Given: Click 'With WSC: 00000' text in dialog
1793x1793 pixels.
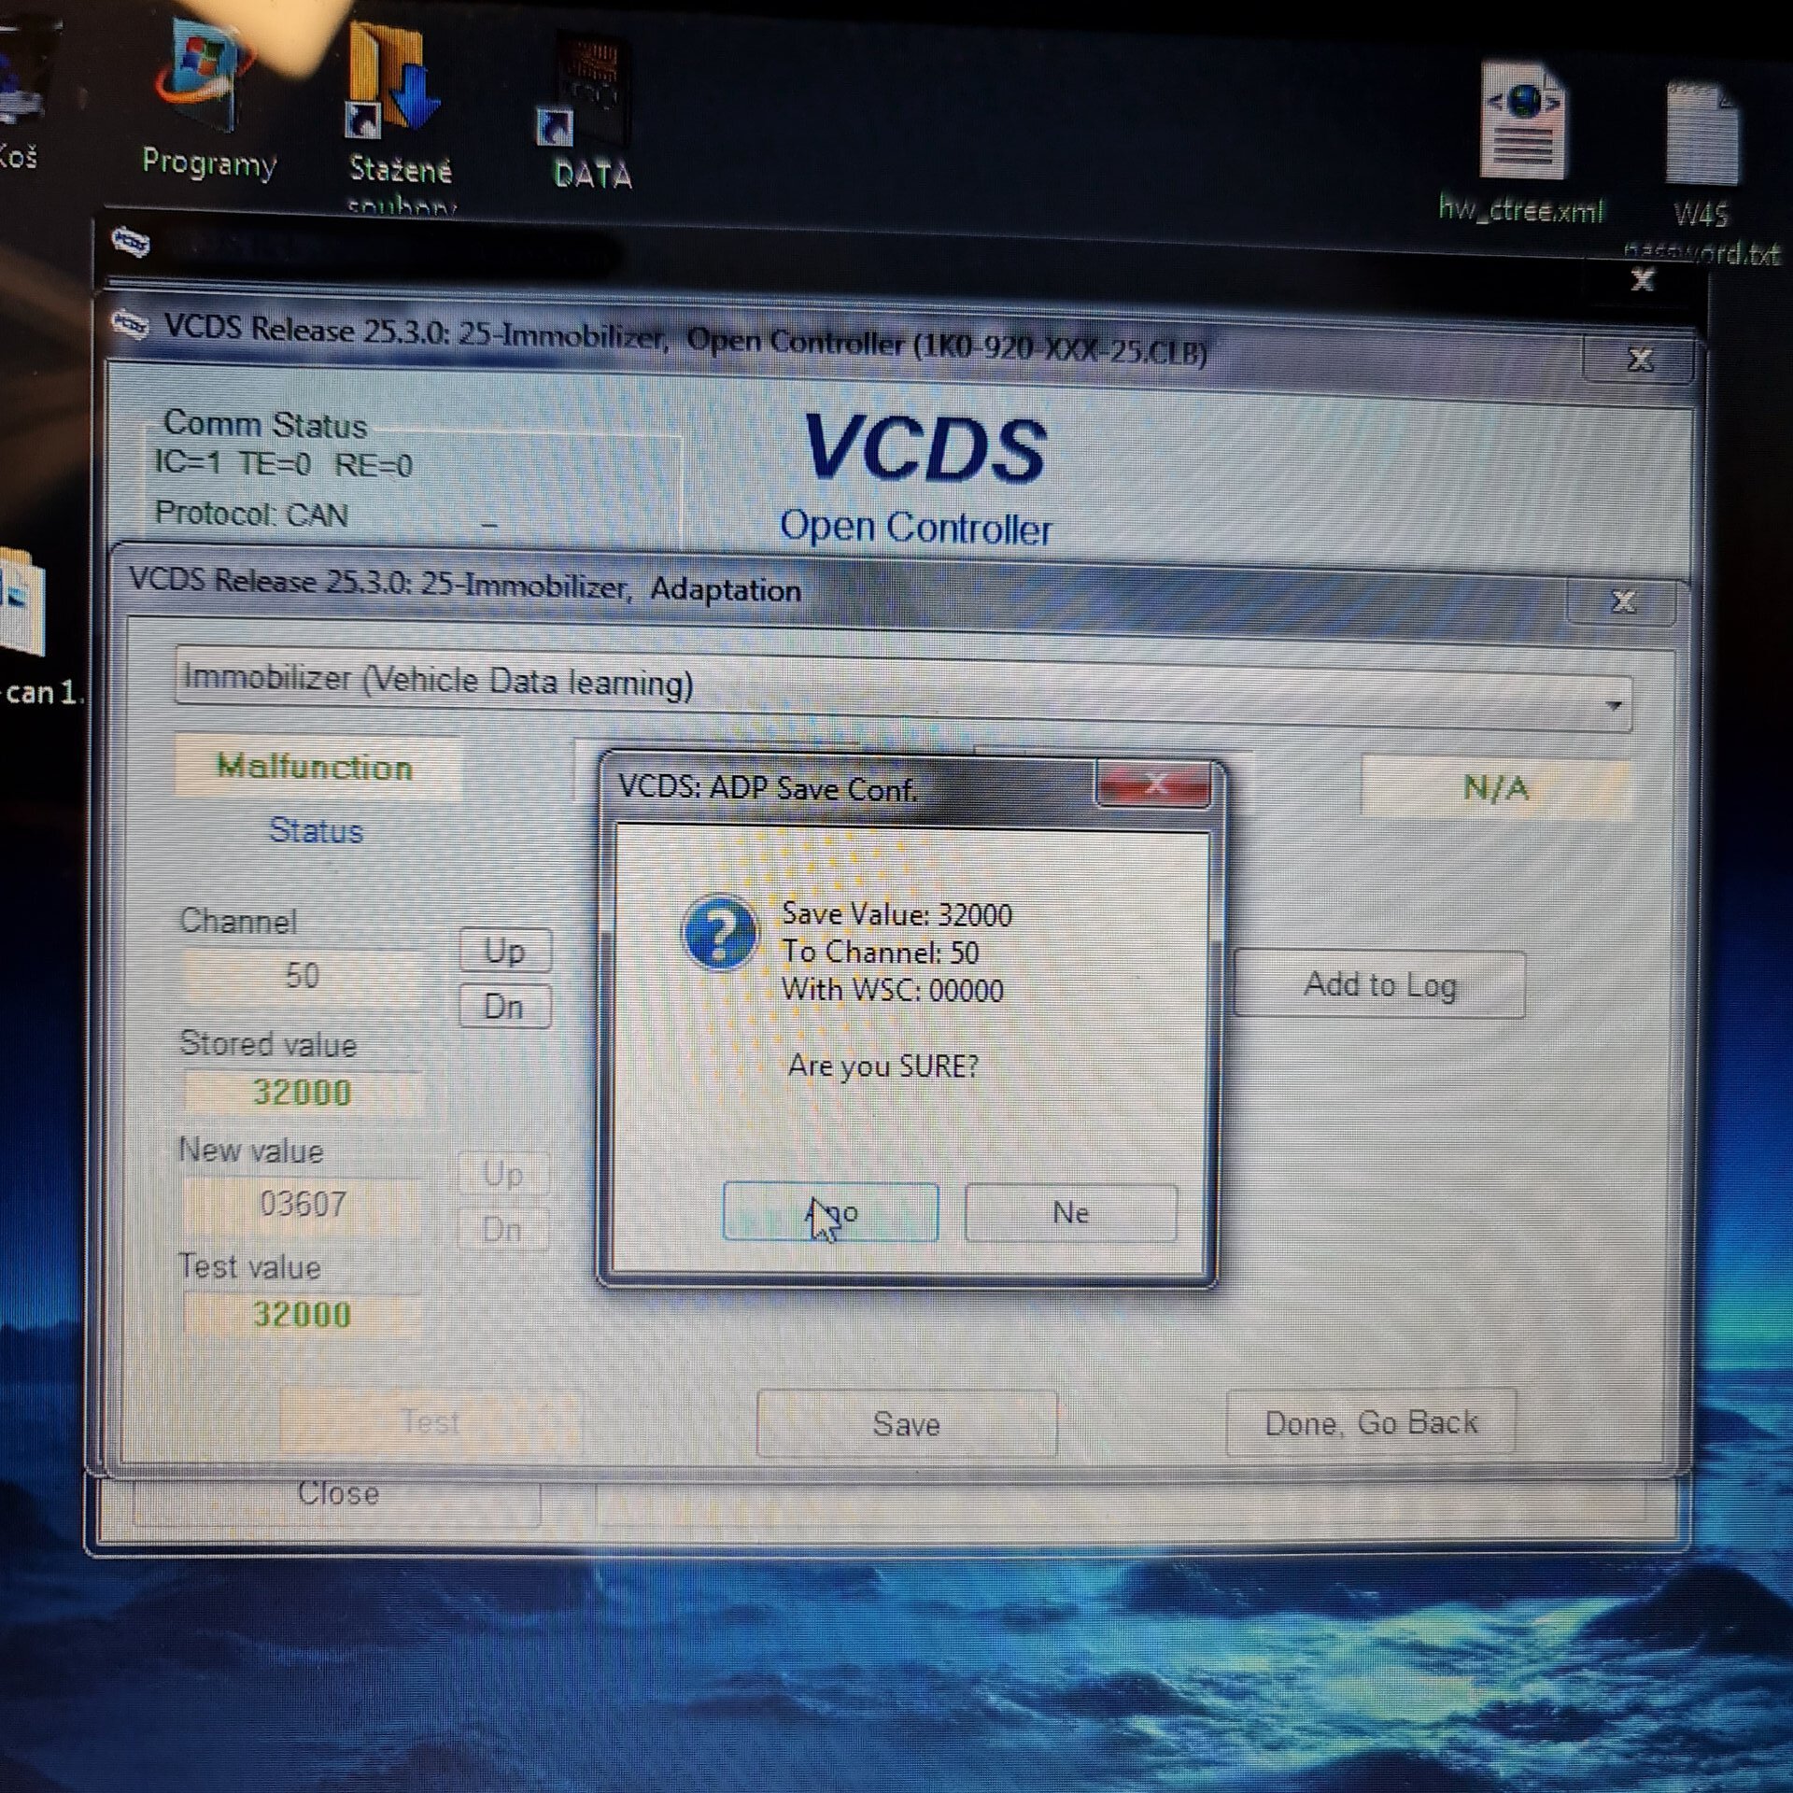Looking at the screenshot, I should [x=892, y=990].
